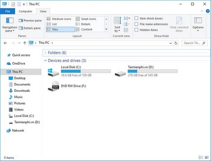Open Network in the sidebar

click(15, 131)
